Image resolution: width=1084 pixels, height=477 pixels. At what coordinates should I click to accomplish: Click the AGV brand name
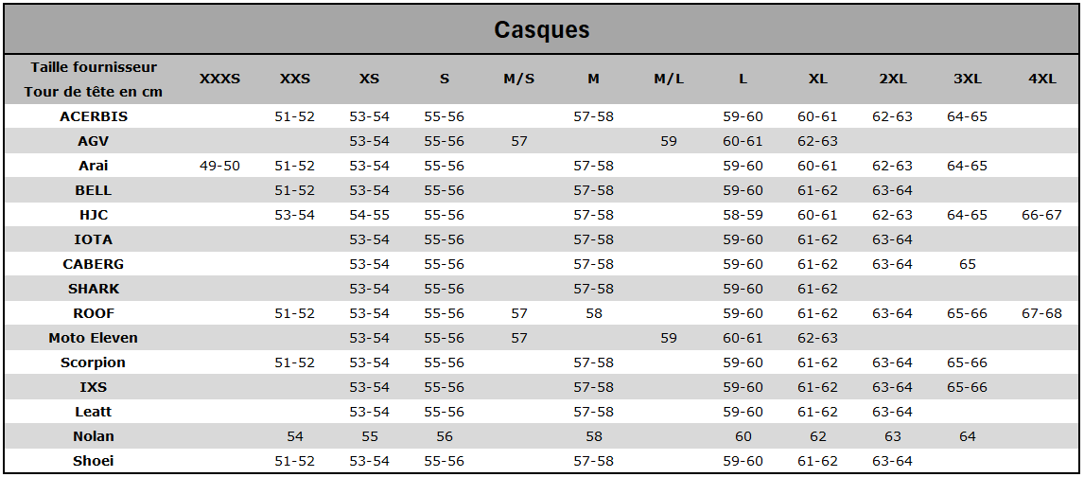94,141
